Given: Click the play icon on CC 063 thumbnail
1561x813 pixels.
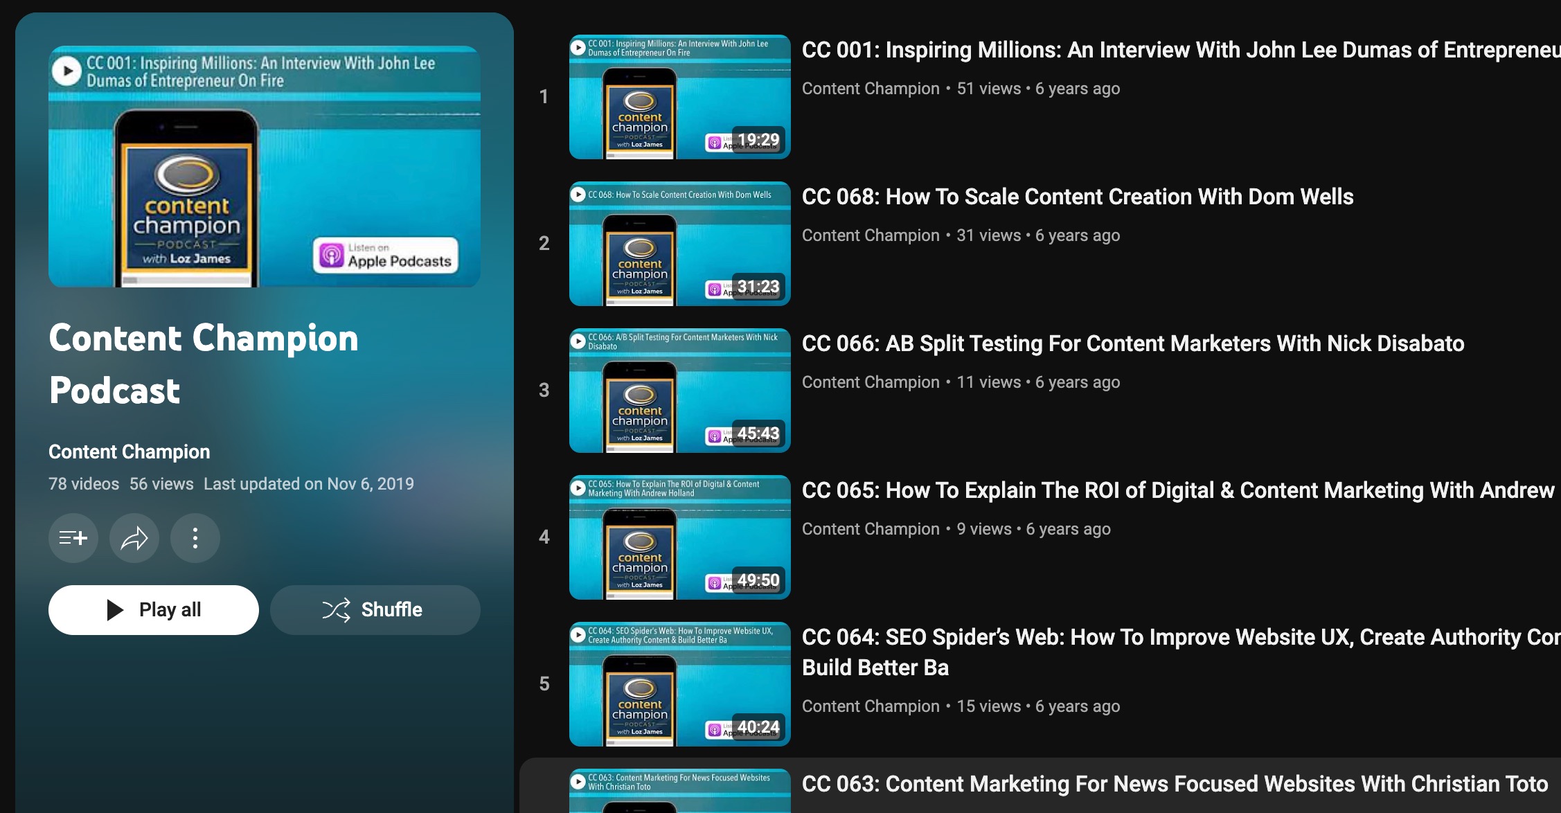Looking at the screenshot, I should (x=578, y=780).
